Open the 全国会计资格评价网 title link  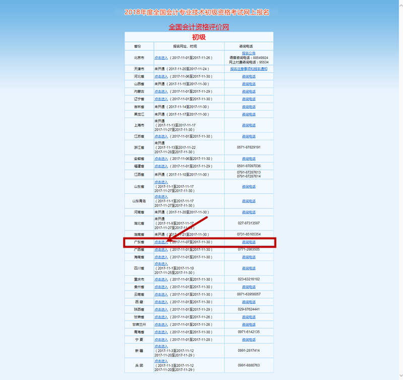point(198,27)
